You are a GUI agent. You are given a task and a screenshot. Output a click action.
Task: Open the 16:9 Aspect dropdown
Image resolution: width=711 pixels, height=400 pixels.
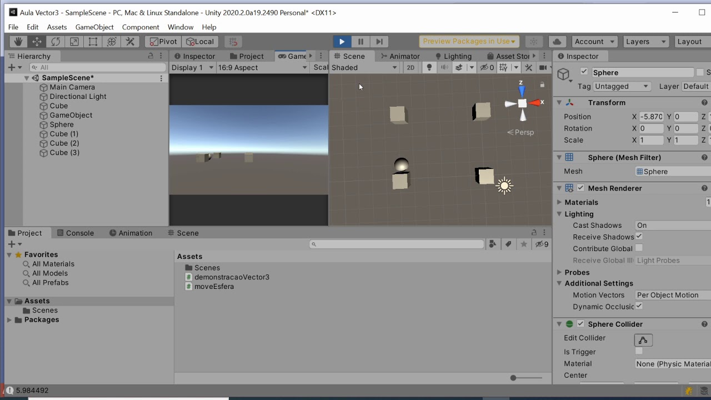[x=262, y=68]
